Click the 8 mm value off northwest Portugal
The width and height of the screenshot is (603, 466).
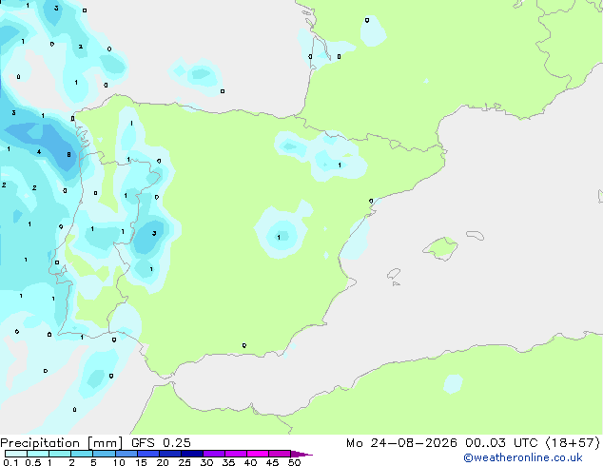(68, 155)
